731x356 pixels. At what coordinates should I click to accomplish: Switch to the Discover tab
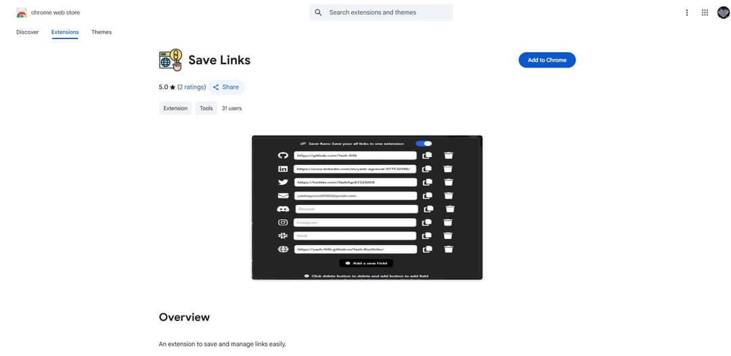(x=28, y=32)
